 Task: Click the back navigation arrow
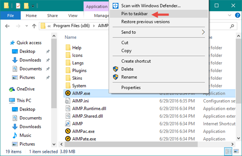coord(7,26)
